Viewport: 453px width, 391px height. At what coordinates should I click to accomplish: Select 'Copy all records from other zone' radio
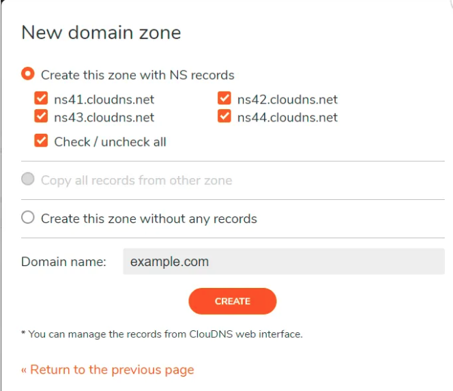click(x=28, y=180)
